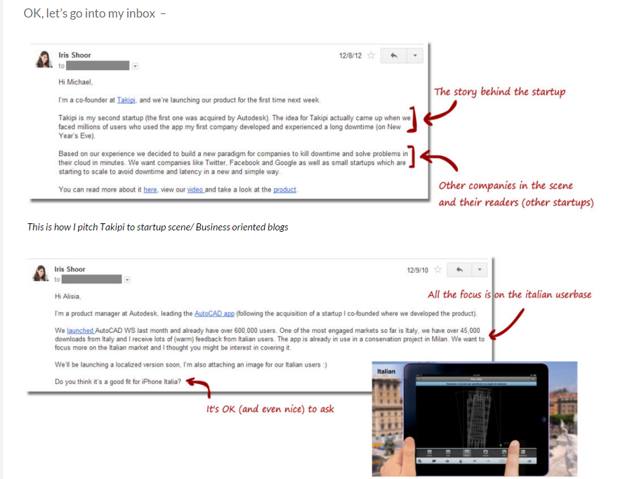The image size is (637, 479).
Task: View the attached Italian iPad image
Action: pyautogui.click(x=475, y=419)
